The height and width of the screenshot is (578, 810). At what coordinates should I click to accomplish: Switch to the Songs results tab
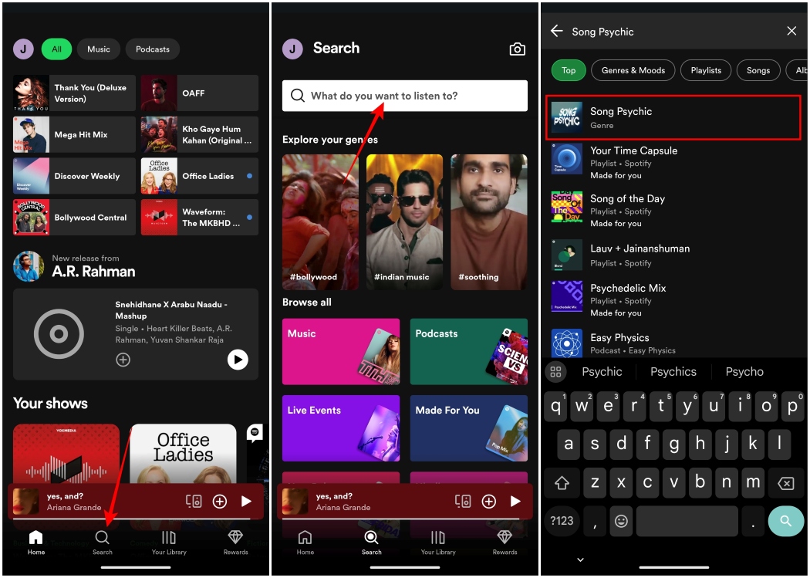pos(758,69)
